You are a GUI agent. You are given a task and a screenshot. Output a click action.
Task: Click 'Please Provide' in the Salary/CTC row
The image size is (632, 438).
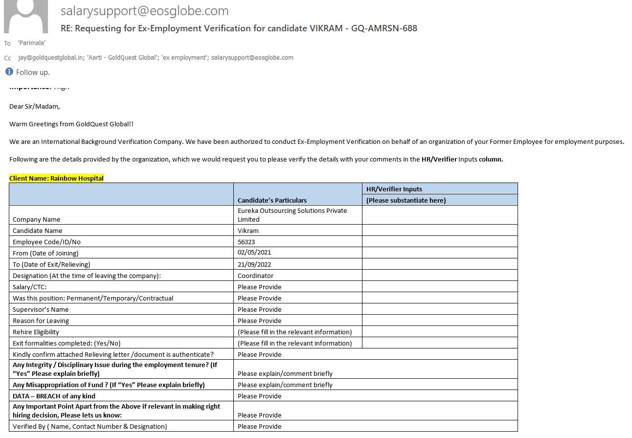tap(259, 287)
